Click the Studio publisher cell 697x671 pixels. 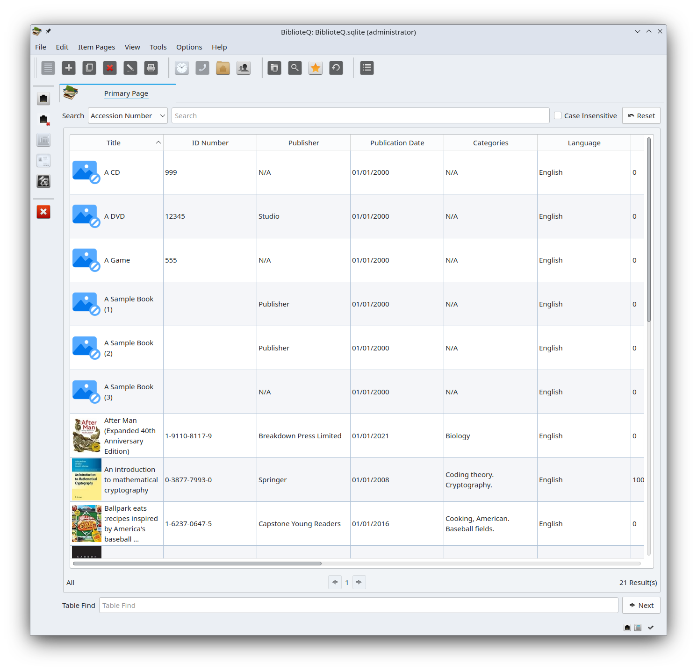point(303,216)
